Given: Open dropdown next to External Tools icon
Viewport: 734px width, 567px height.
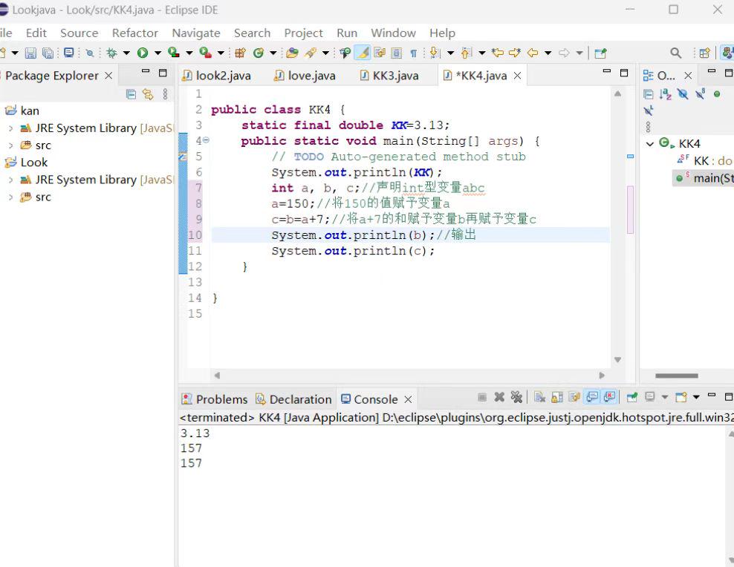Looking at the screenshot, I should (x=221, y=53).
